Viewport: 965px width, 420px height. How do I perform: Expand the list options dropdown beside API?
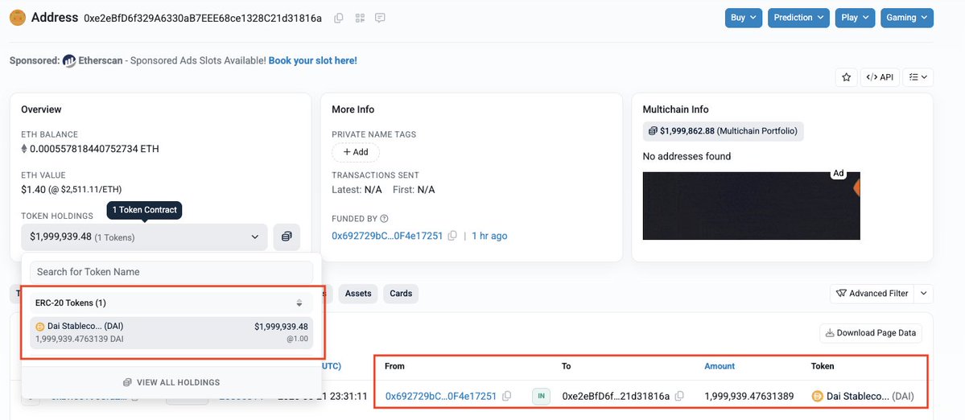[x=918, y=77]
